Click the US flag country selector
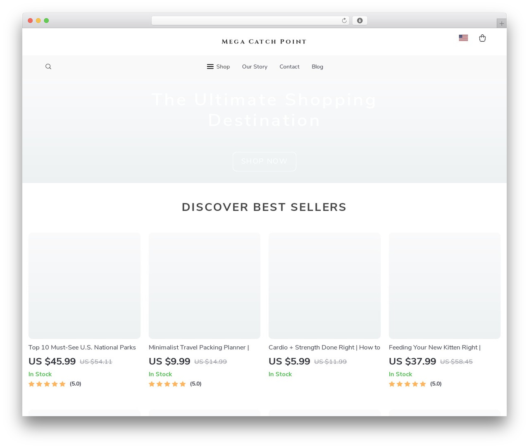Image resolution: width=529 pixels, height=448 pixels. coord(463,38)
